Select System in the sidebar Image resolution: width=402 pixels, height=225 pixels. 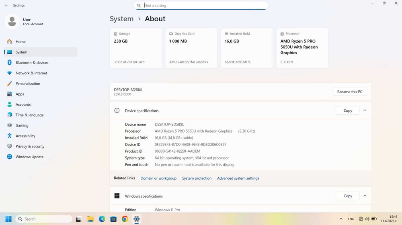pos(41,52)
